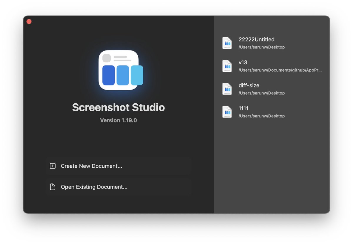The height and width of the screenshot is (244, 353).
Task: Click the Create New Document button
Action: coord(118,166)
